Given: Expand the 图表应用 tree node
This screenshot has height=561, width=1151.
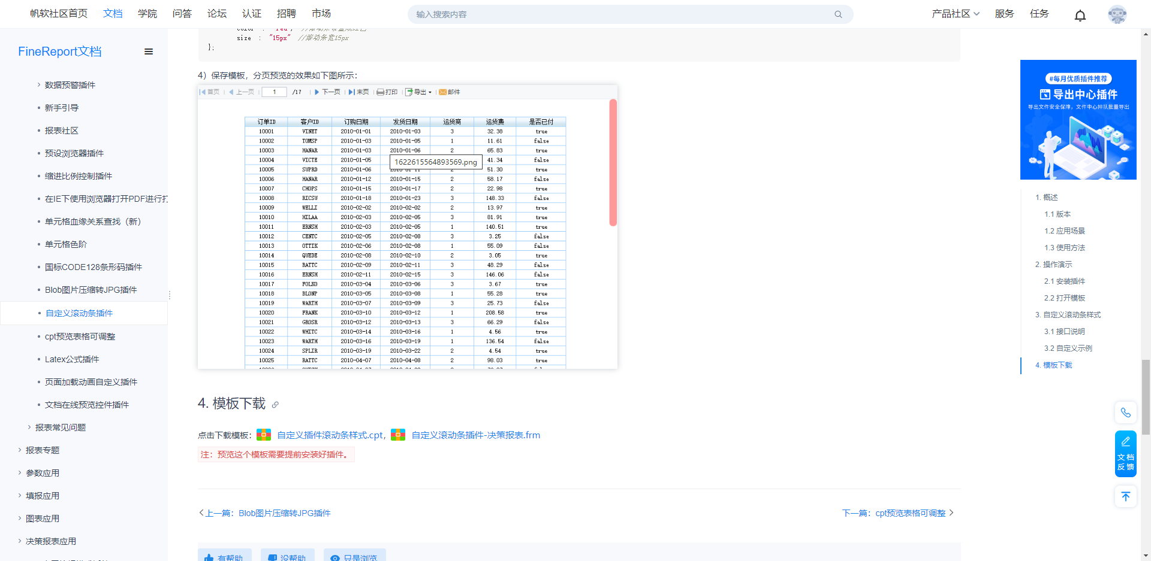Looking at the screenshot, I should [20, 518].
